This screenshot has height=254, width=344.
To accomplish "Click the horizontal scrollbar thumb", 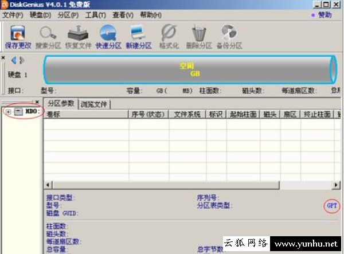I will 166,185.
